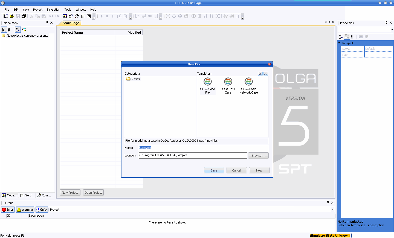394x238 pixels.
Task: Click the Run simulation play icon
Action: (102, 16)
